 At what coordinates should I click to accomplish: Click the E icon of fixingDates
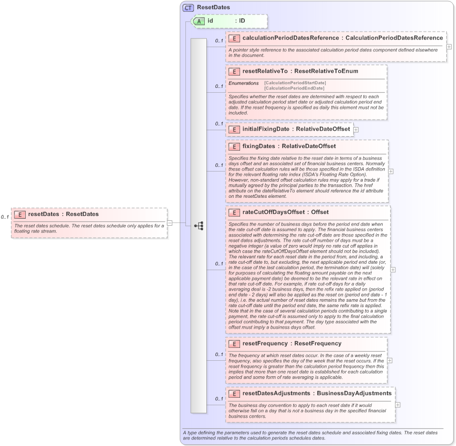pos(234,147)
